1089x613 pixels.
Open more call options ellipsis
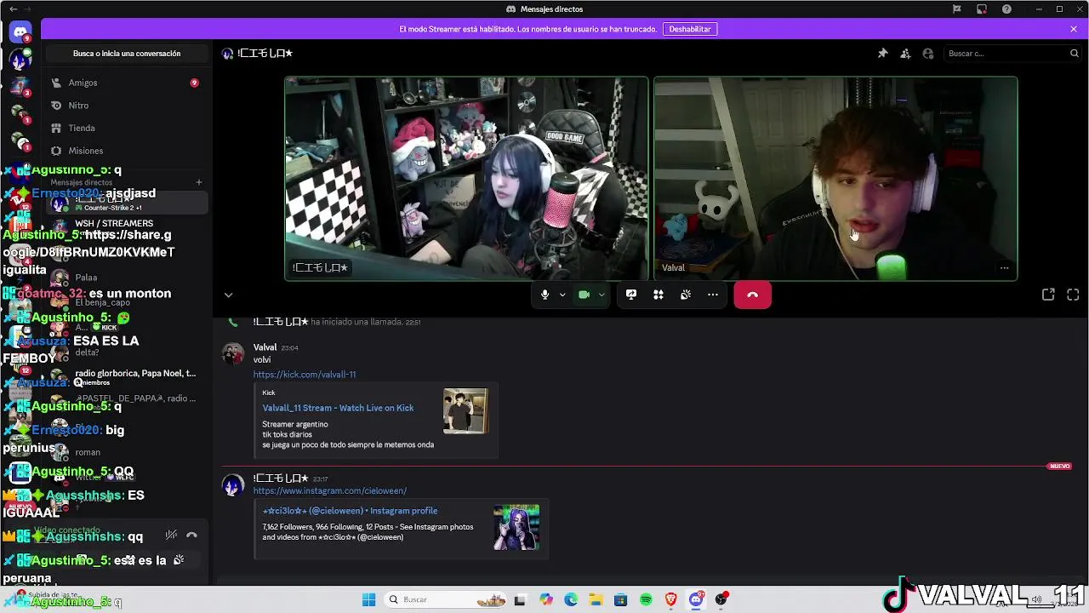tap(713, 295)
